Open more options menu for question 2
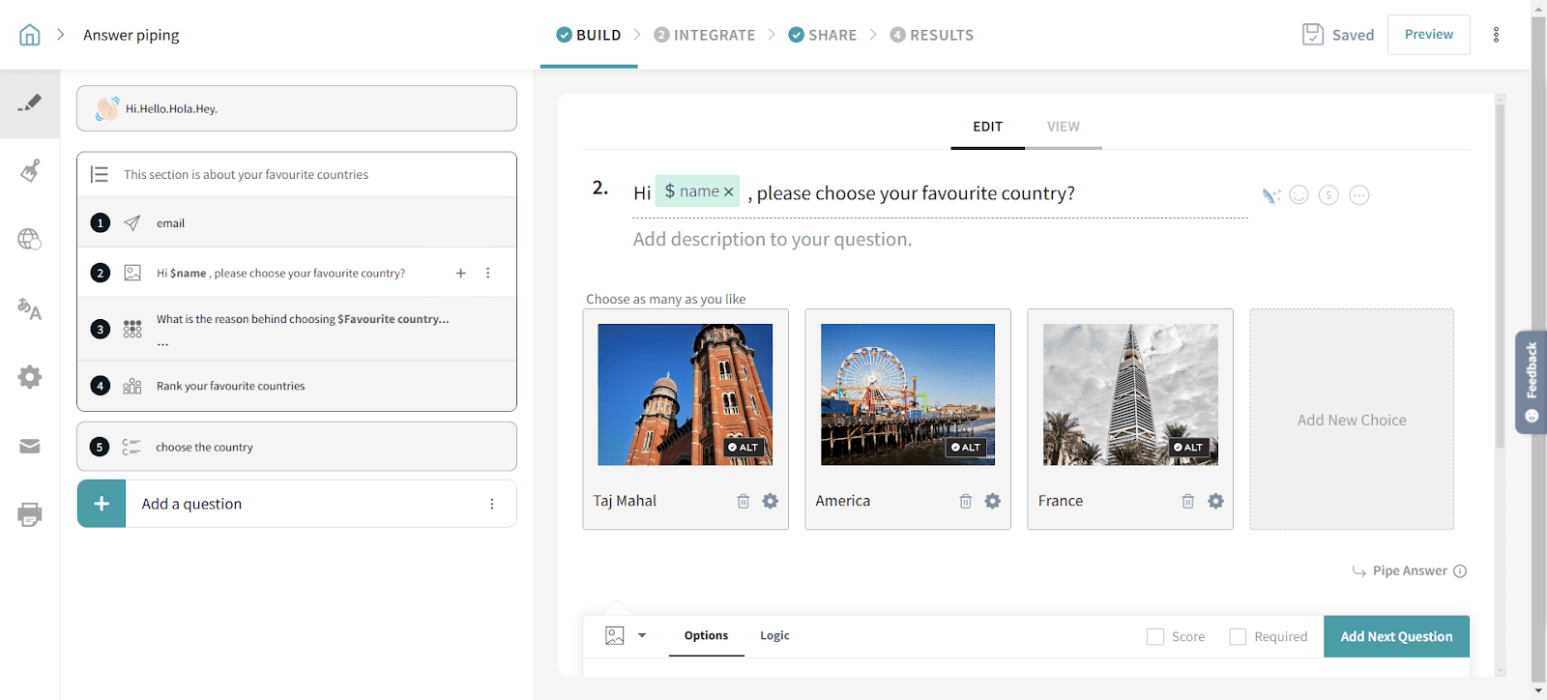1547x700 pixels. (488, 274)
